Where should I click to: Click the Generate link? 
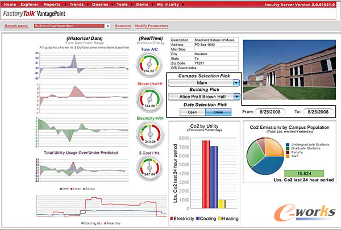pos(123,26)
